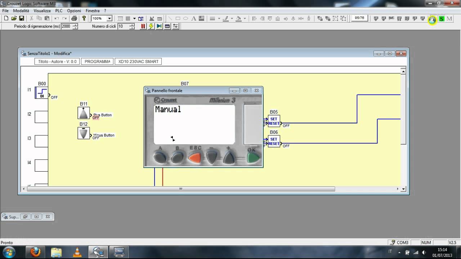Align selected objects left icon
461x259 pixels.
click(x=254, y=18)
